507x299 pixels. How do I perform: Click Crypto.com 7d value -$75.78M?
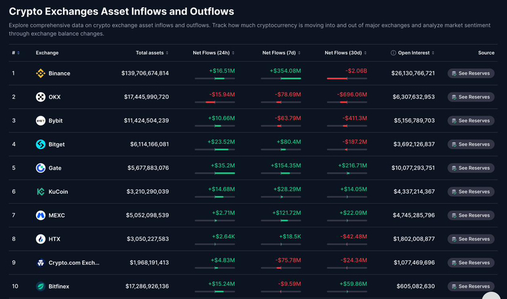click(288, 260)
